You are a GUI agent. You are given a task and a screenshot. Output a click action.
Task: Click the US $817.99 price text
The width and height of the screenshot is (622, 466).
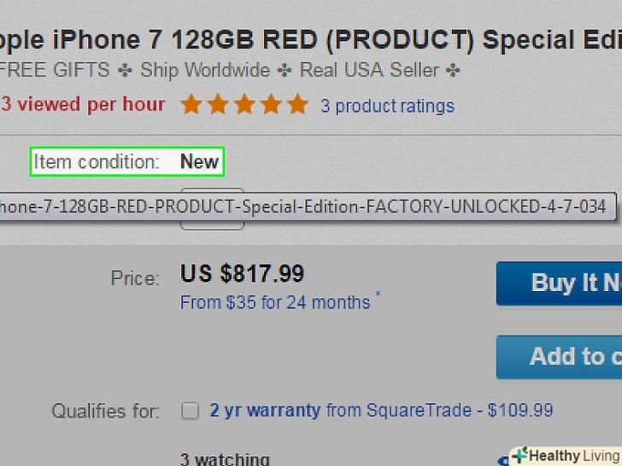pyautogui.click(x=242, y=274)
